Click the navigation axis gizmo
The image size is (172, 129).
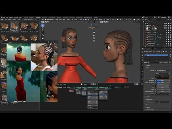tap(91, 27)
